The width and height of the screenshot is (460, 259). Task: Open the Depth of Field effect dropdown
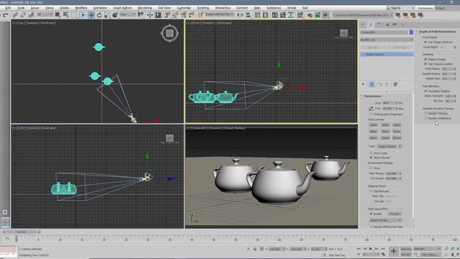click(x=385, y=220)
